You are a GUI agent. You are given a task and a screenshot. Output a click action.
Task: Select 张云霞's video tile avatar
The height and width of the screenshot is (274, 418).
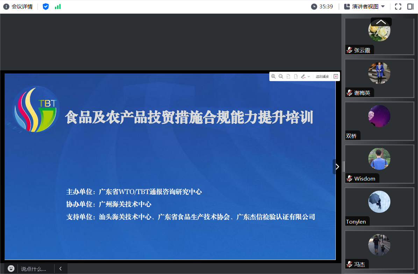379,30
